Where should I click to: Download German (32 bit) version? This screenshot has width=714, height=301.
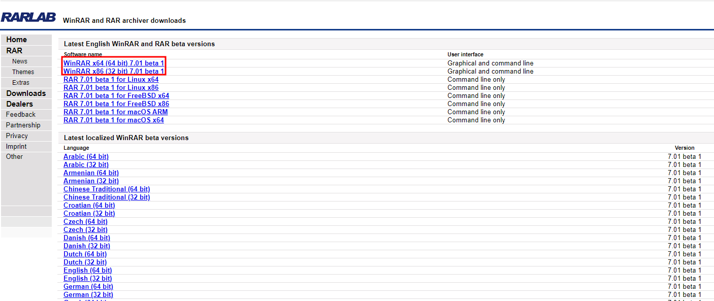88,295
